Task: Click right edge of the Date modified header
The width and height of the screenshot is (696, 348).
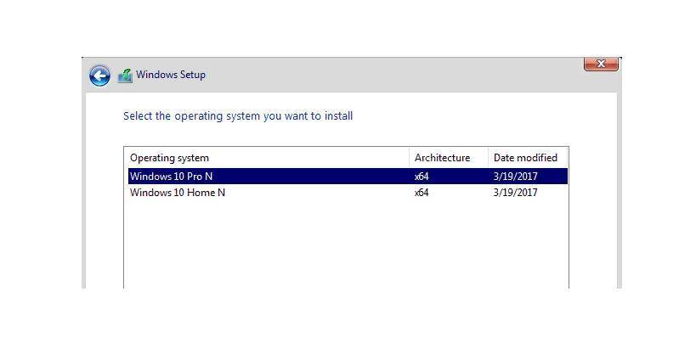Action: click(x=565, y=158)
